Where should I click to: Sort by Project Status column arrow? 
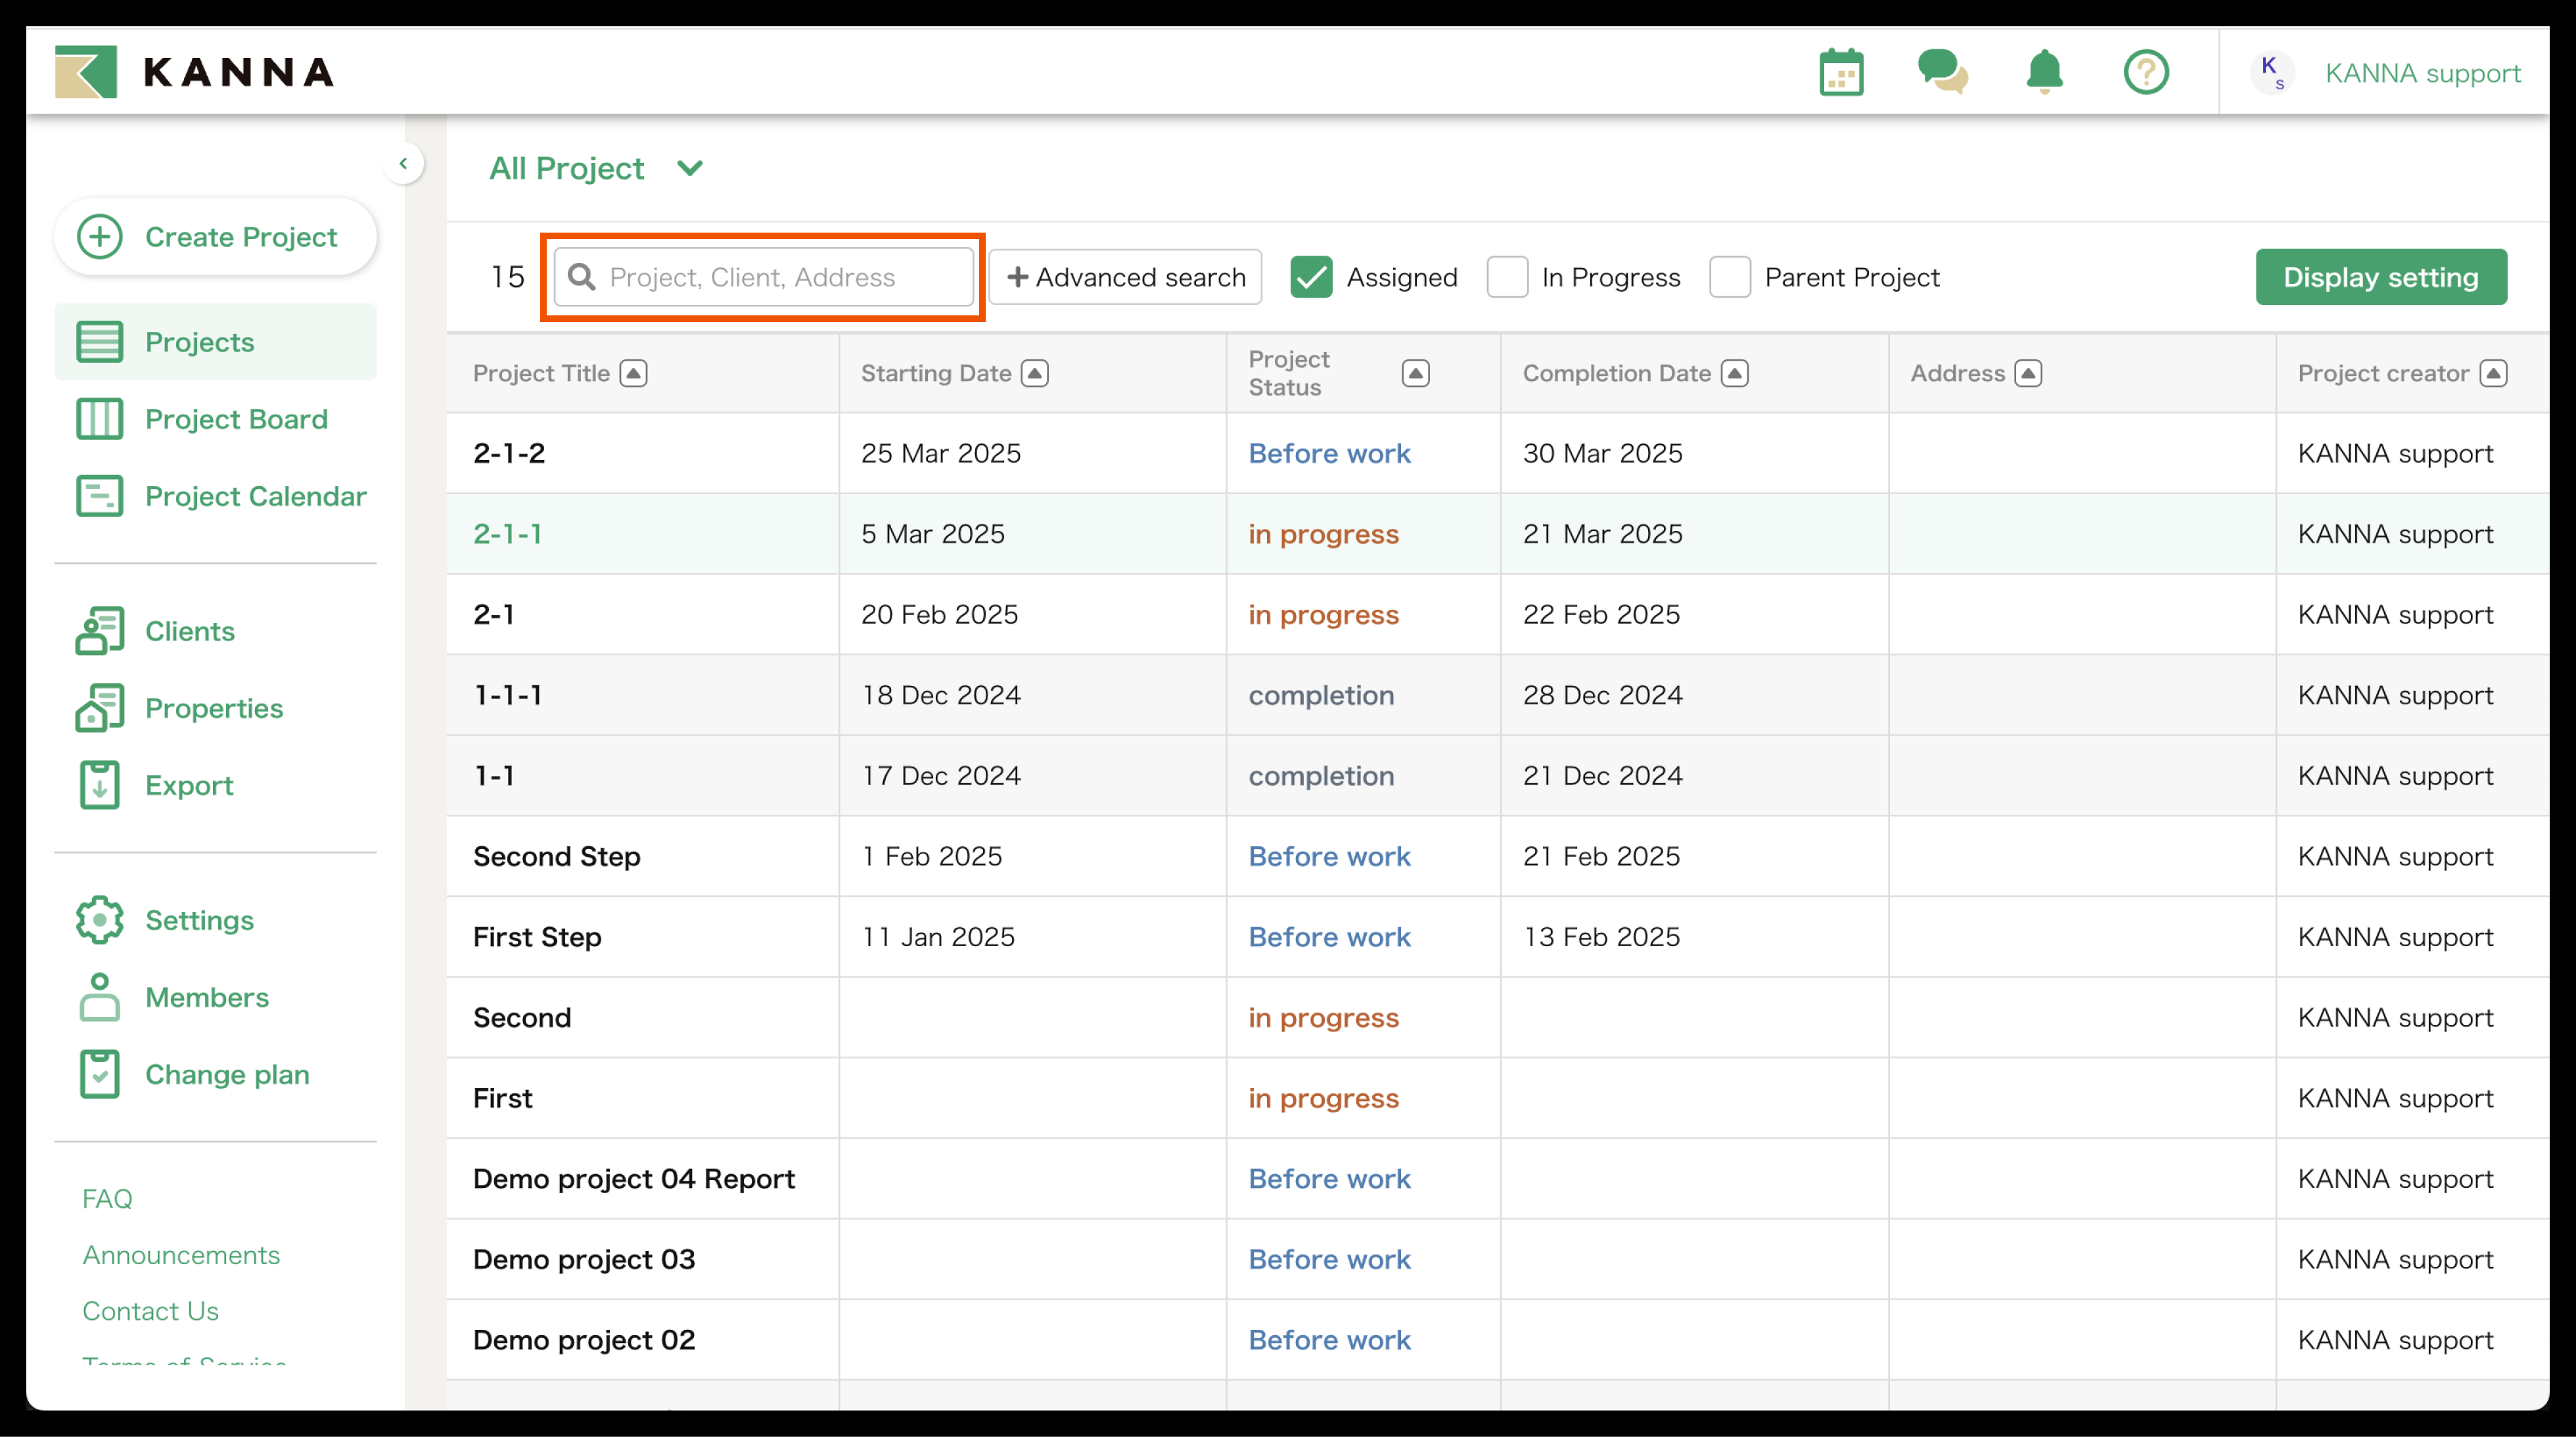[1415, 373]
